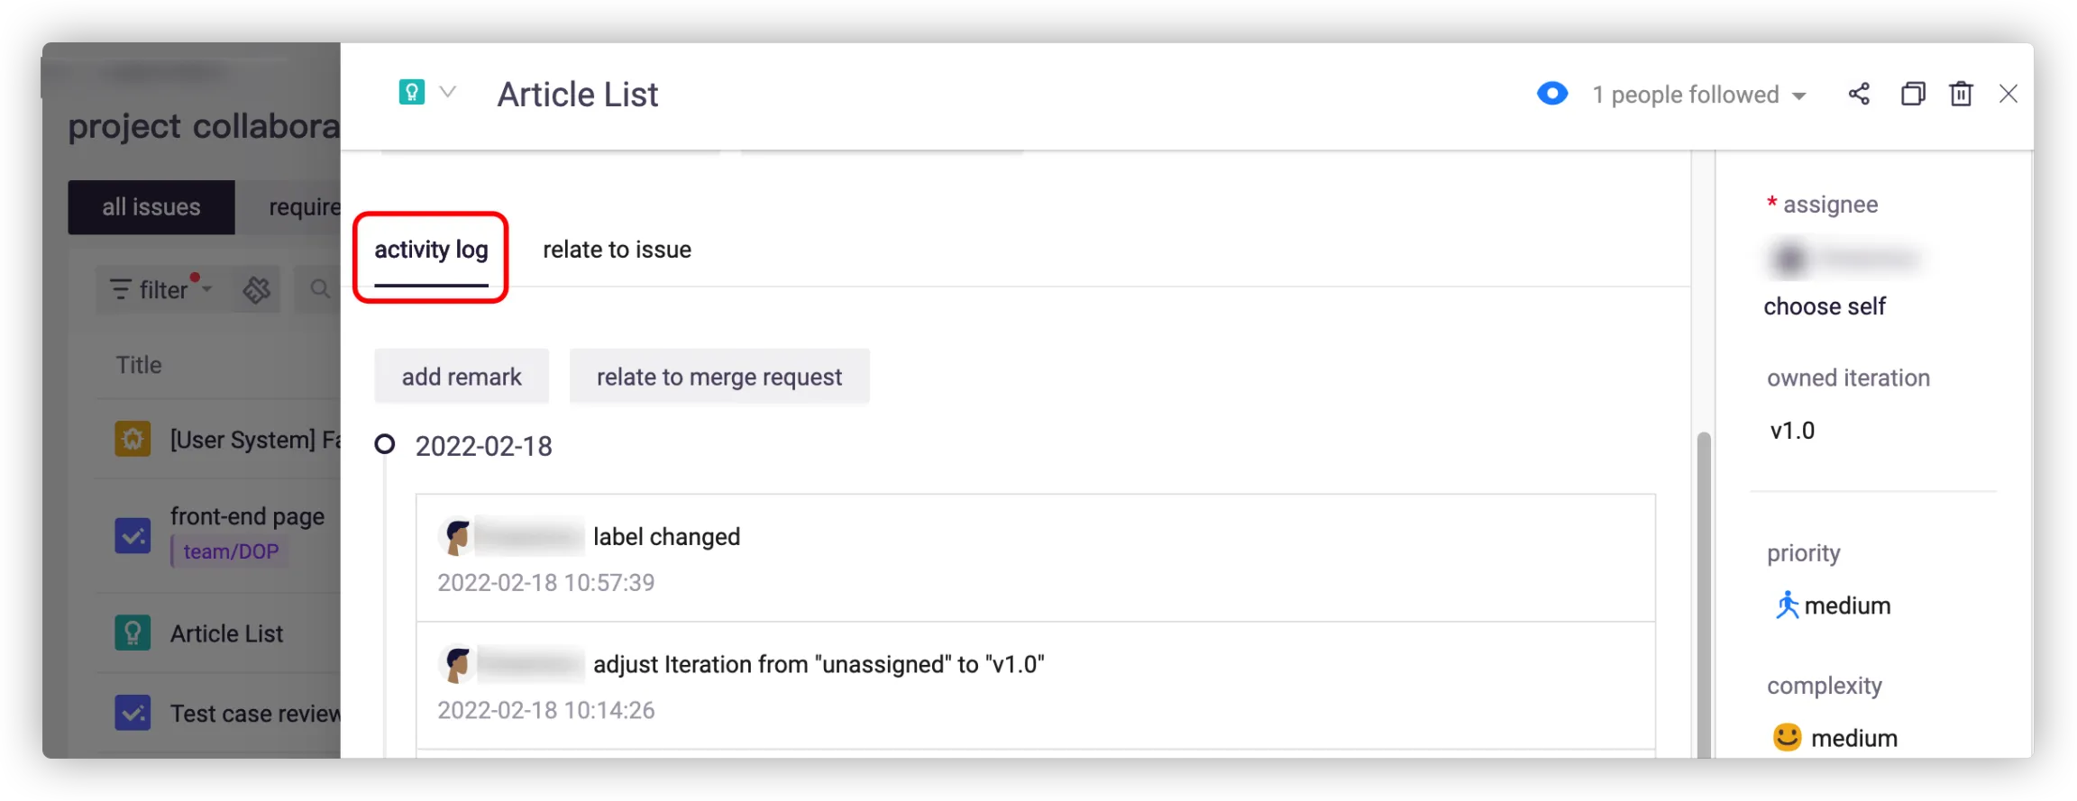
Task: Expand the issue type chevron dropdown
Action: [x=448, y=92]
